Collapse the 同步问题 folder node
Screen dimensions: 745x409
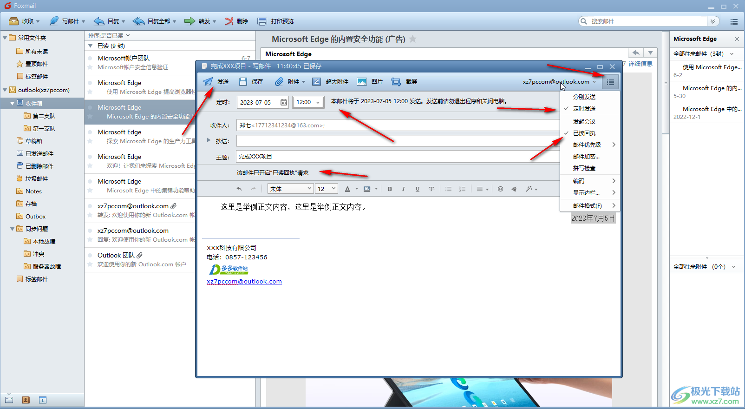13,229
